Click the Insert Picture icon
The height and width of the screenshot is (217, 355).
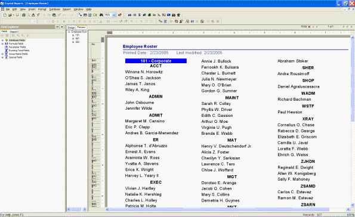tap(169, 15)
